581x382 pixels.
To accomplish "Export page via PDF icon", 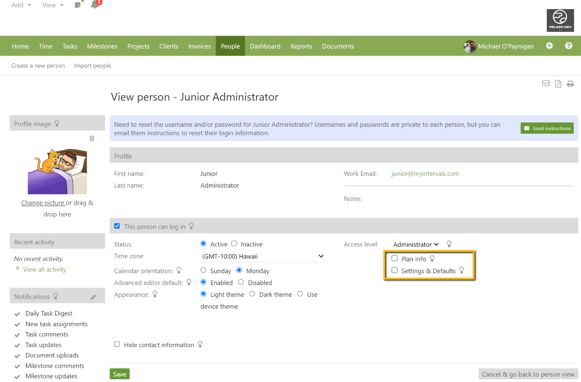I will coord(558,84).
